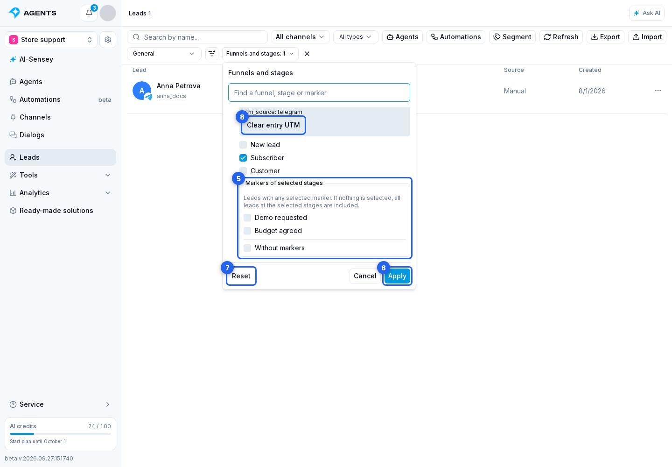The image size is (672, 467).
Task: Open the Agents sidebar page
Action: [60, 82]
